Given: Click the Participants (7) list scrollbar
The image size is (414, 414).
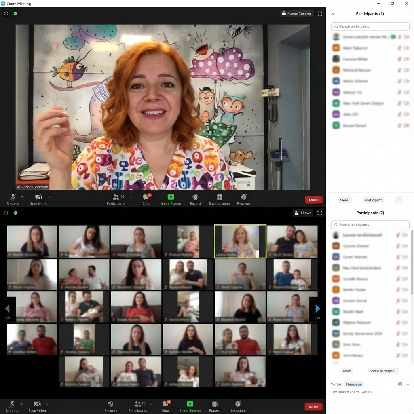Looking at the screenshot, I should coord(412,263).
